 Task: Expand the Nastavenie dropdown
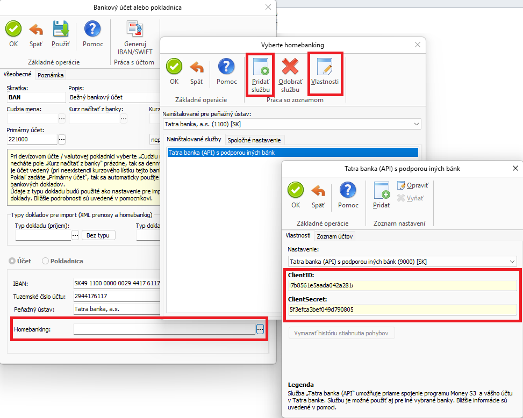pyautogui.click(x=512, y=262)
